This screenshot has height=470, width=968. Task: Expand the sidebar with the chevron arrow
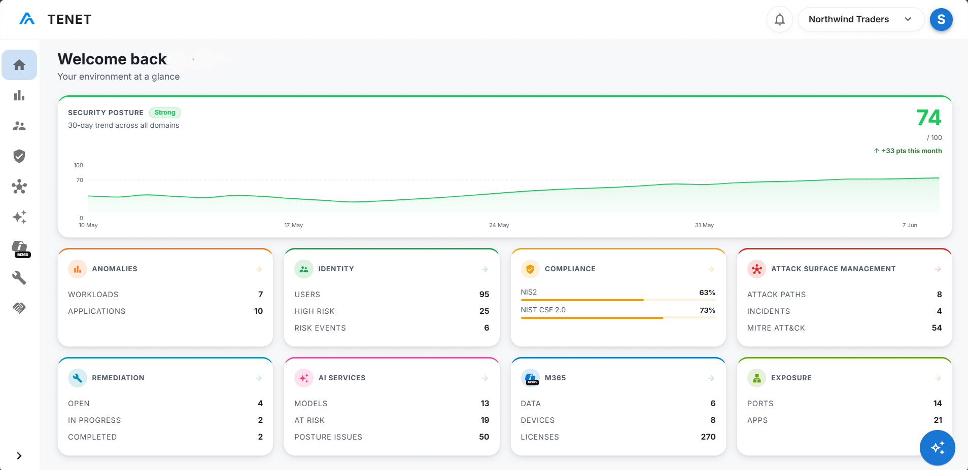click(19, 456)
